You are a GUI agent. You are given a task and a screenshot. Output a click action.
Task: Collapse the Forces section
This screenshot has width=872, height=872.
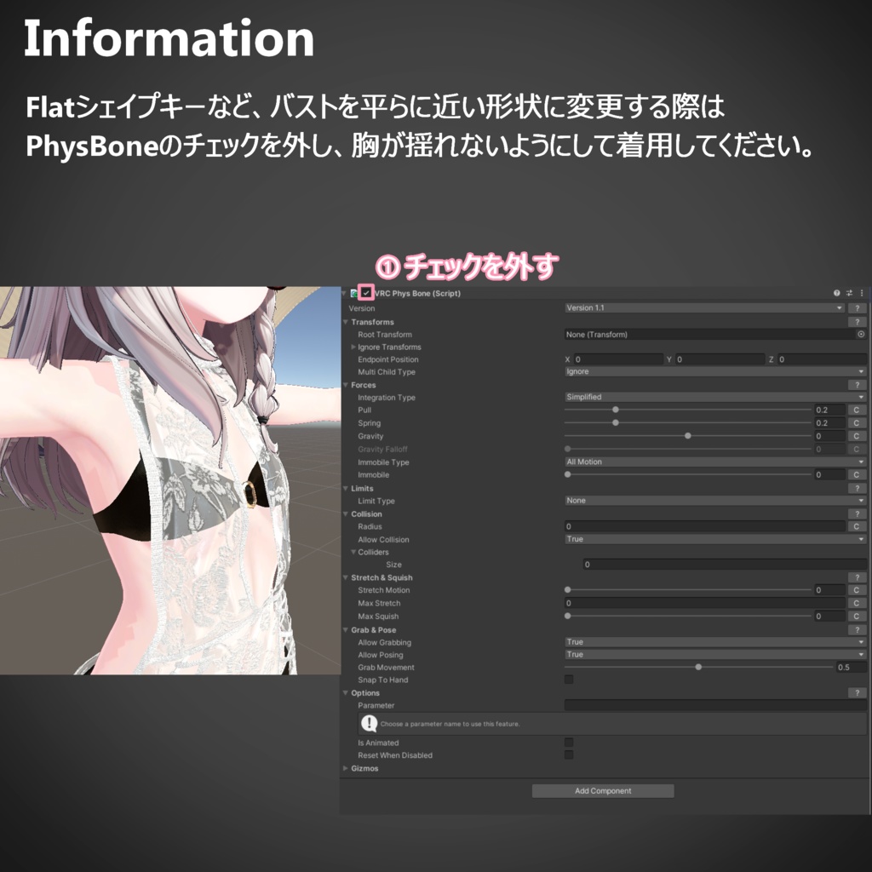[x=346, y=385]
